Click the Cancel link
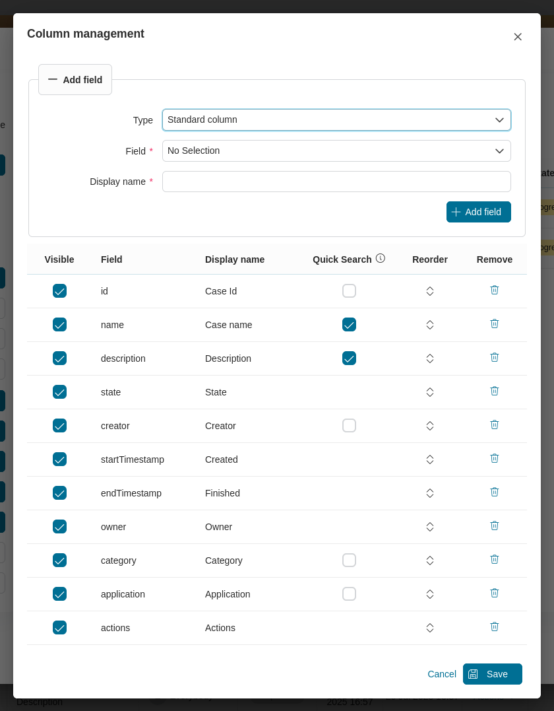This screenshot has height=711, width=554. (442, 674)
